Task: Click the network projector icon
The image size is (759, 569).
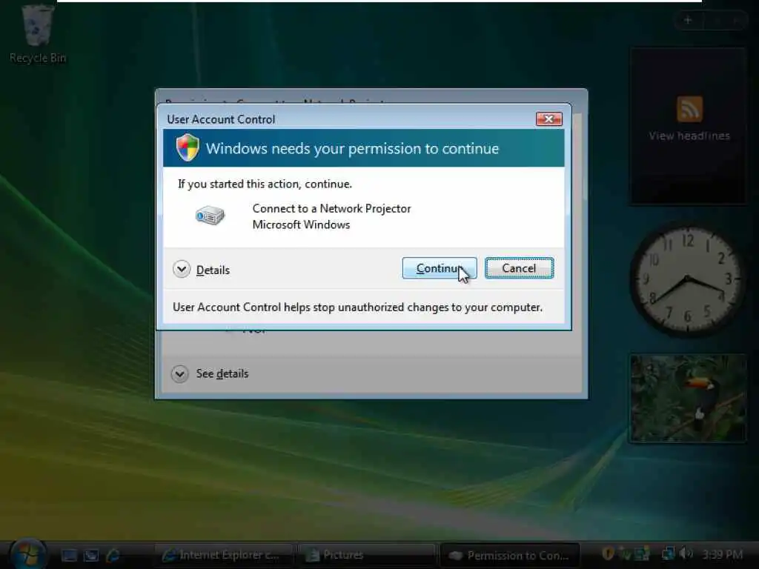Action: (210, 216)
